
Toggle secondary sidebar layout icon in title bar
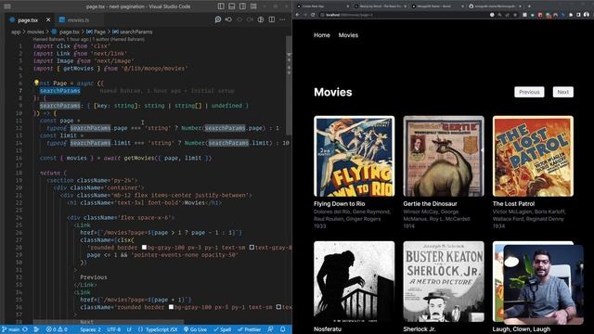(x=242, y=6)
